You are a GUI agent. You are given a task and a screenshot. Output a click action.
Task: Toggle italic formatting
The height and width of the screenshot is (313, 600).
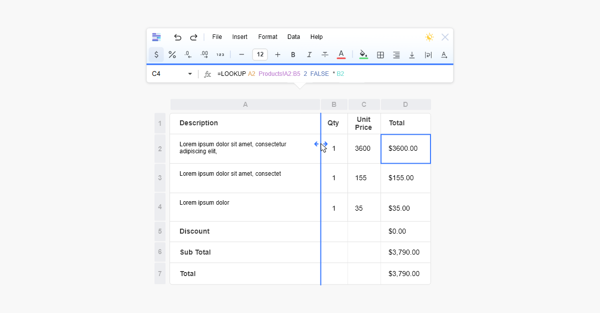click(x=309, y=55)
